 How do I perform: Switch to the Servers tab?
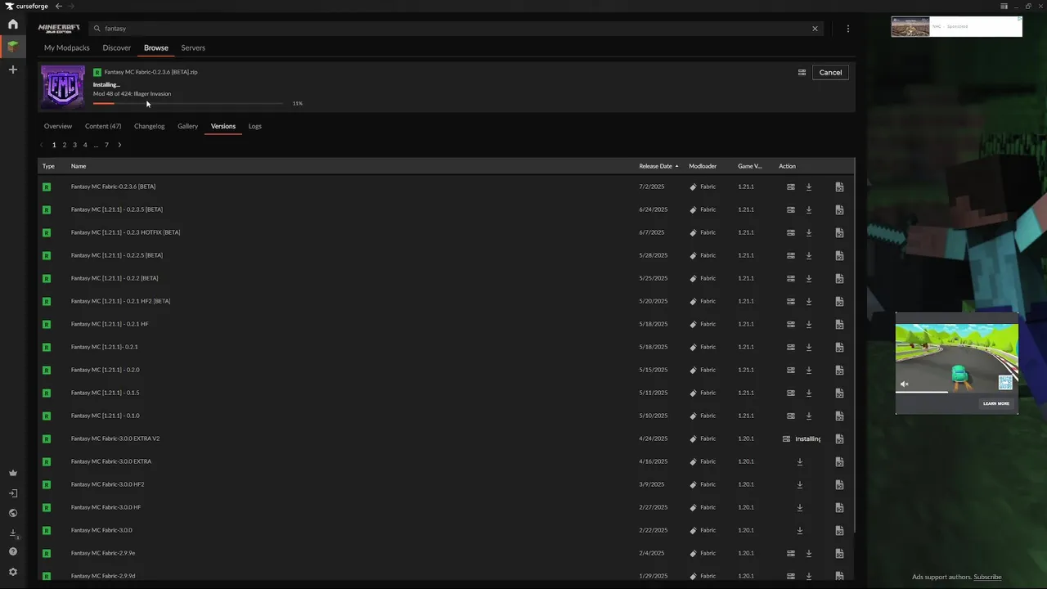[x=193, y=47]
